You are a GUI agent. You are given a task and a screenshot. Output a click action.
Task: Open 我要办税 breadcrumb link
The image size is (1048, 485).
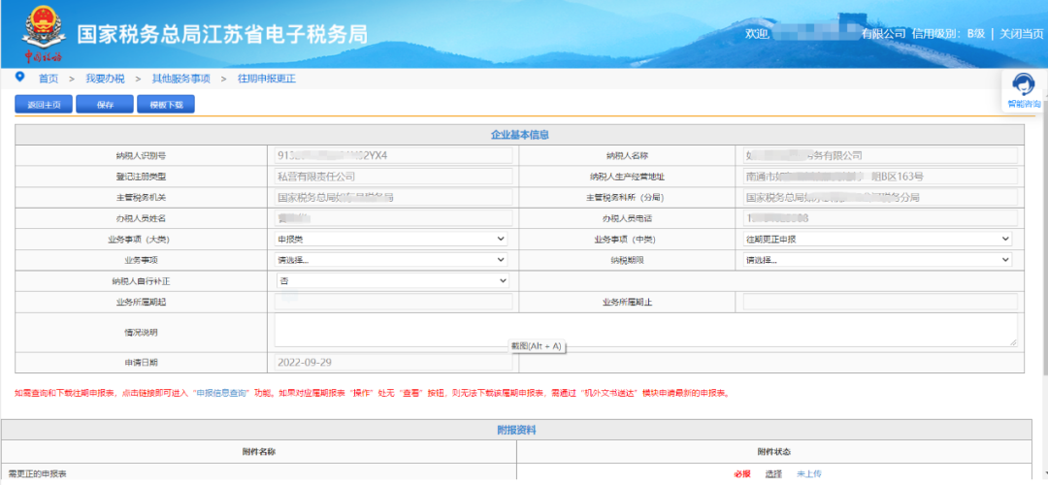click(105, 79)
